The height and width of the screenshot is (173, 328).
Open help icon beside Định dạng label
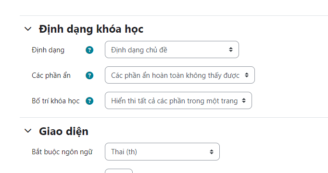[x=89, y=50]
